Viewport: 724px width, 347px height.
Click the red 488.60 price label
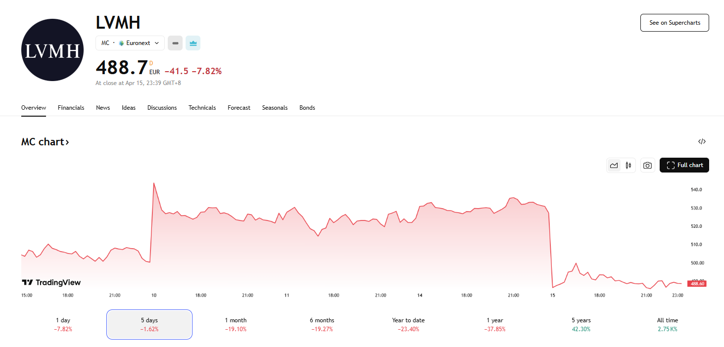click(x=697, y=284)
